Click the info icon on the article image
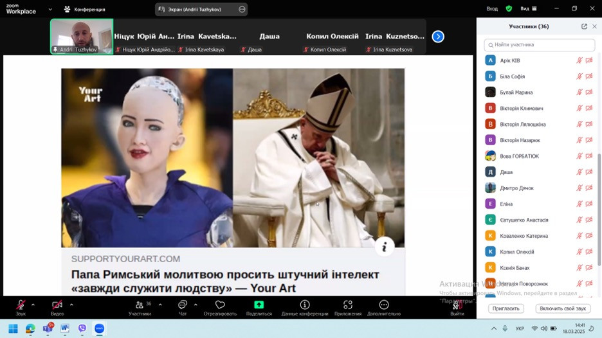This screenshot has width=602, height=338. 385,247
